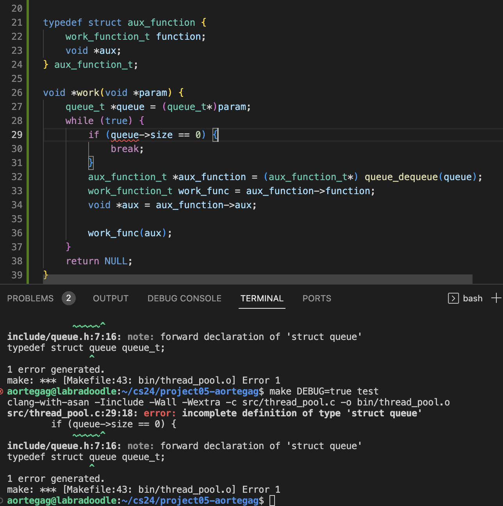Viewport: 503px width, 506px height.
Task: Switch to the OUTPUT tab
Action: tap(111, 298)
